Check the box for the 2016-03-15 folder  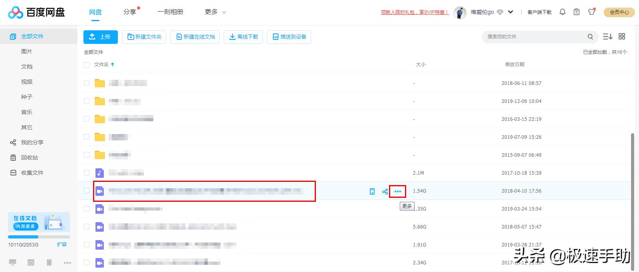pos(87,119)
